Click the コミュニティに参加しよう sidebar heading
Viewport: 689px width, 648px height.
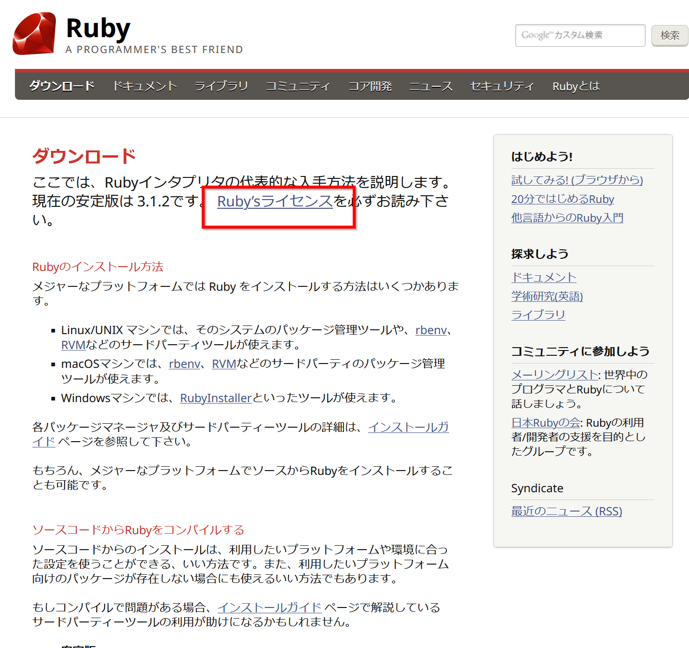click(580, 351)
